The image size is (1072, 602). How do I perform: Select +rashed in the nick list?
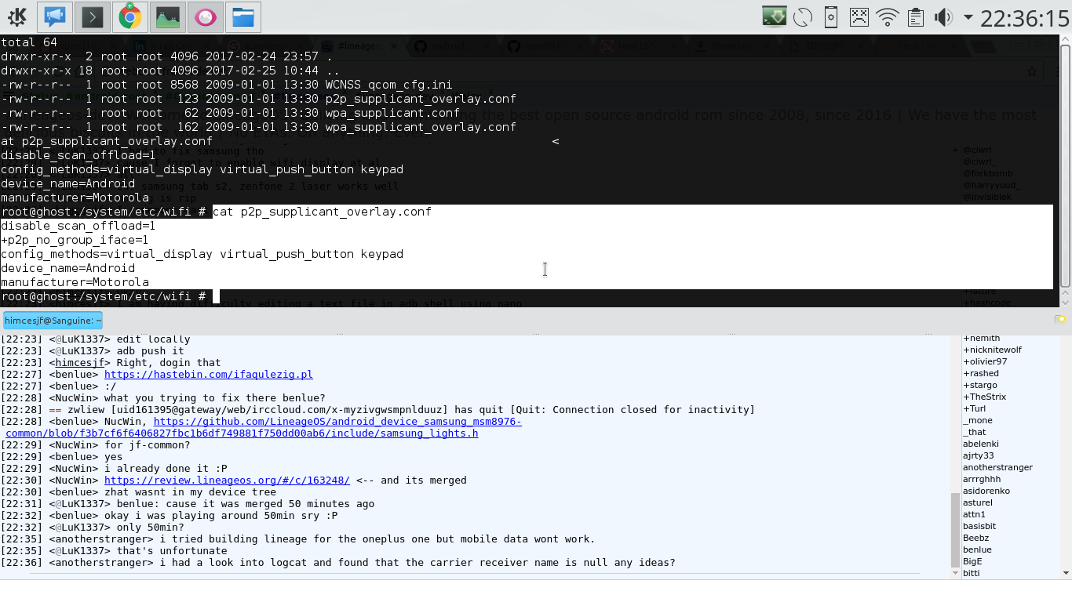point(981,373)
